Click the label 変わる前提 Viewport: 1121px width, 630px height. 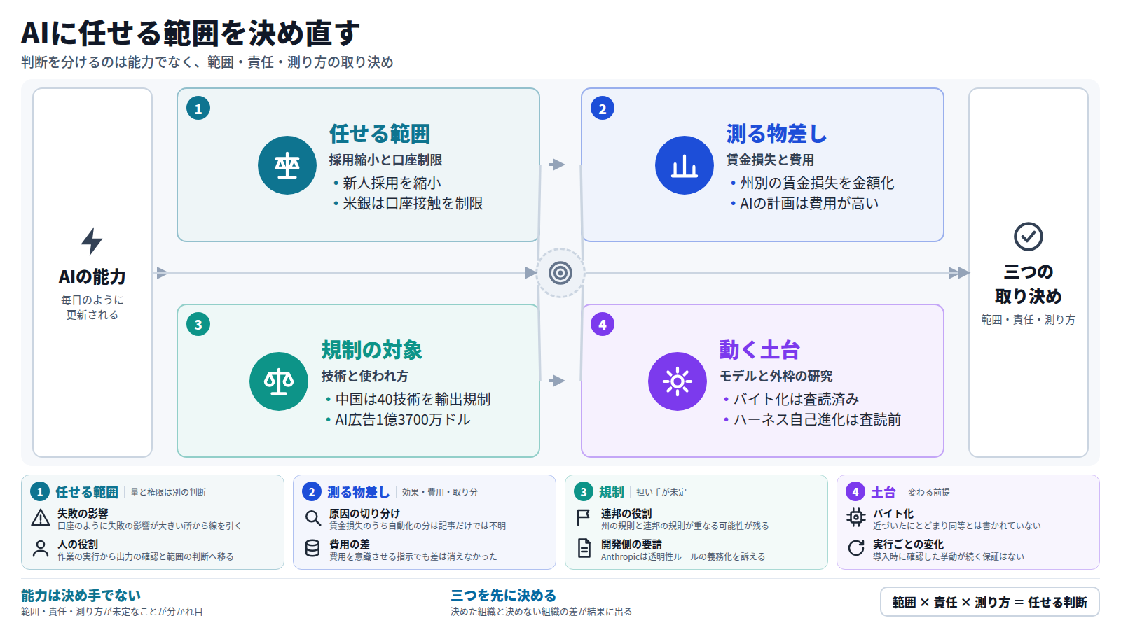pos(929,492)
